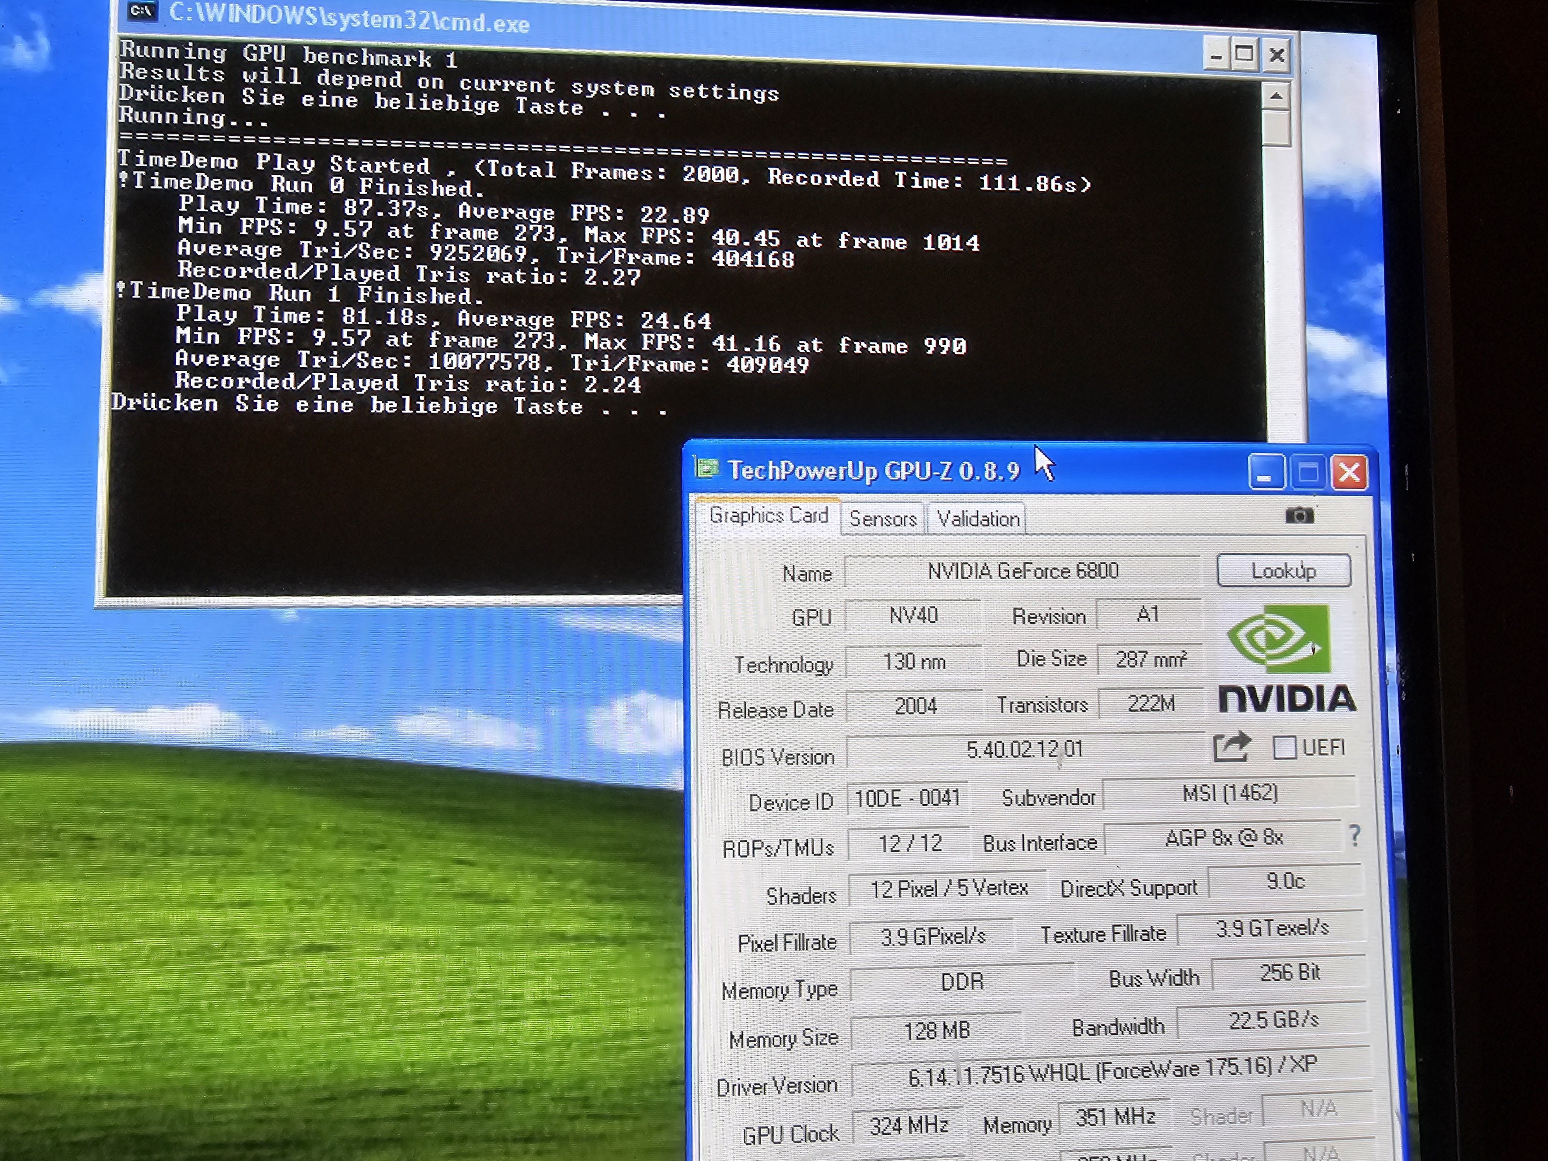Close the cmd.exe console window

(1276, 55)
